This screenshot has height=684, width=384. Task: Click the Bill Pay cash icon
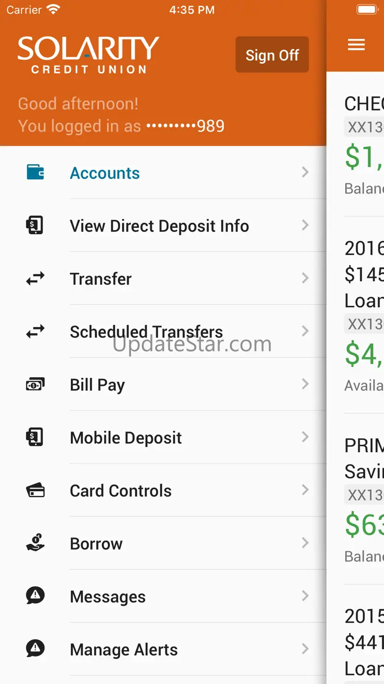point(35,385)
